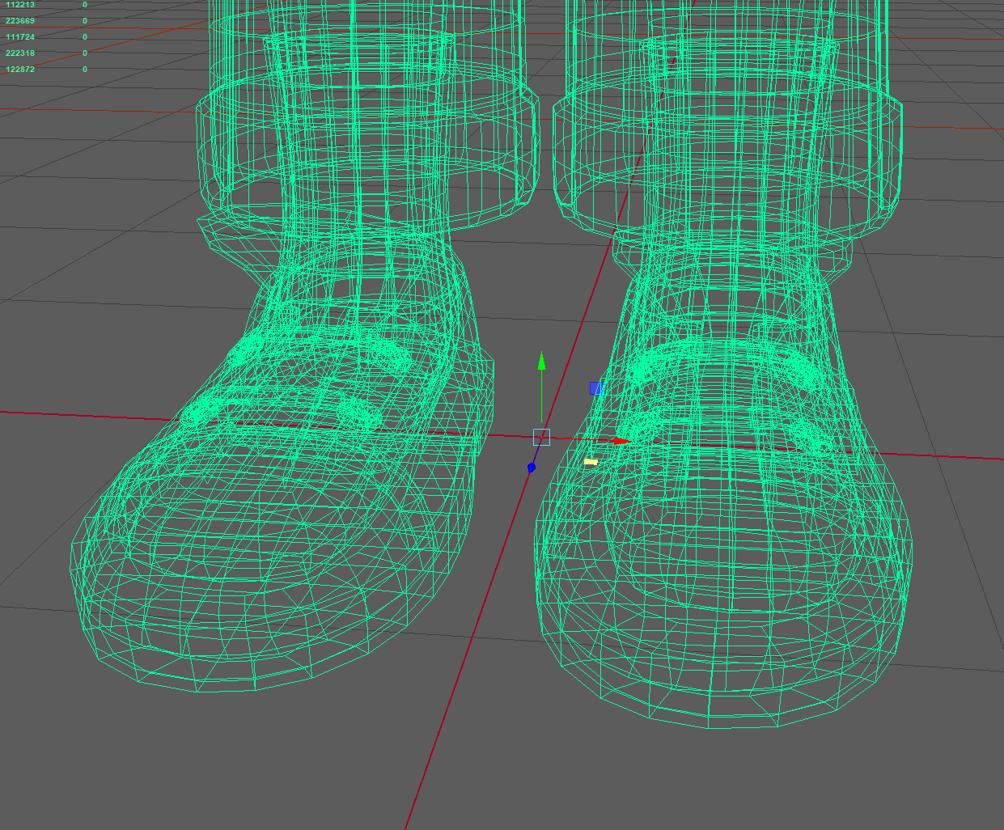Click the red X-axis move arrow

pos(619,441)
